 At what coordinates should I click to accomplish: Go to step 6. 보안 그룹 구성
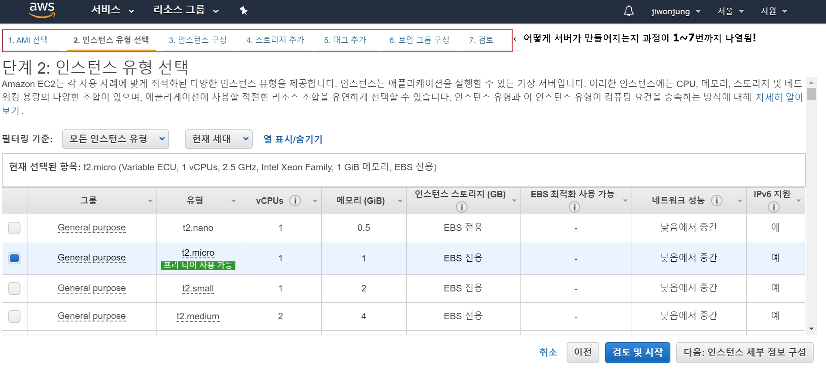(419, 40)
